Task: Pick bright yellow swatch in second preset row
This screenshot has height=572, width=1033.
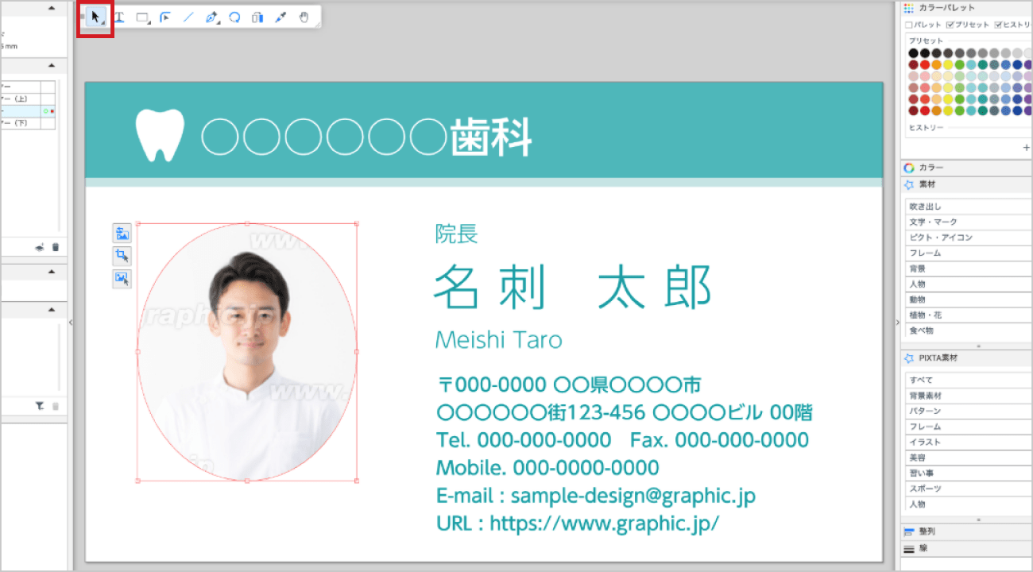Action: point(948,65)
